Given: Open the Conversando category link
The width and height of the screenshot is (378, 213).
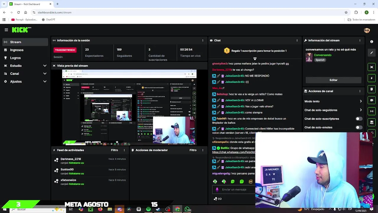Looking at the screenshot, I should coord(322,55).
